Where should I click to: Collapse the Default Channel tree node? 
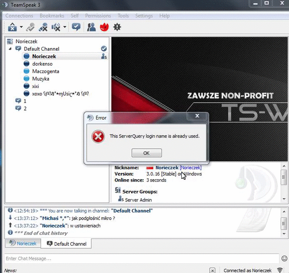(x=10, y=49)
